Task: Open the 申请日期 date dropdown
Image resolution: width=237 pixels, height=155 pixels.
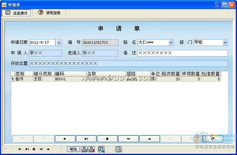Action: pyautogui.click(x=59, y=42)
